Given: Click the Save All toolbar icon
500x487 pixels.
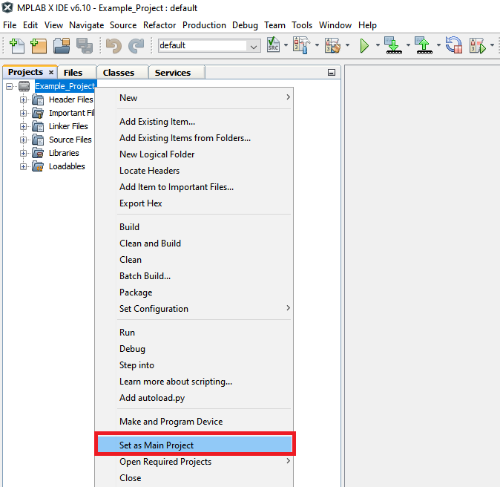Looking at the screenshot, I should tap(85, 45).
